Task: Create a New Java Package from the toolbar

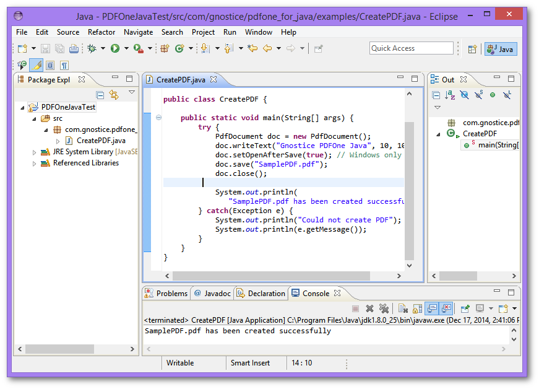Action: point(165,48)
